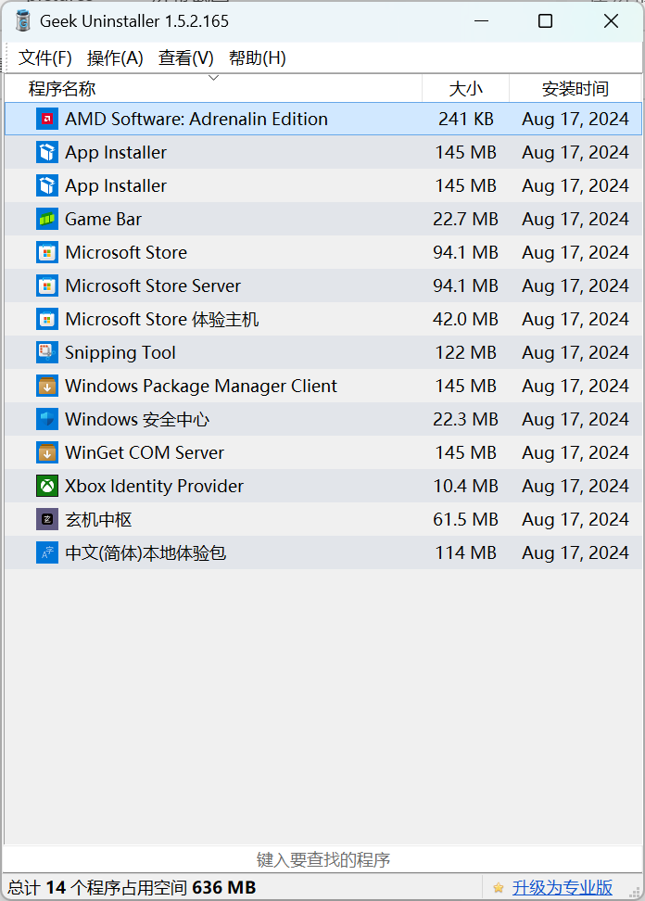Sort by 程序名称 column header

click(x=62, y=89)
